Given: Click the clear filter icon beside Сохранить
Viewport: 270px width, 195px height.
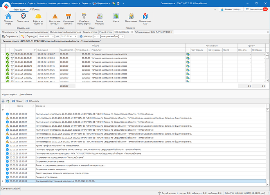Looking at the screenshot, I should tap(23, 36).
